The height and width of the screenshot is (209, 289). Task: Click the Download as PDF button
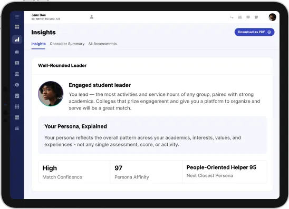click(x=254, y=32)
